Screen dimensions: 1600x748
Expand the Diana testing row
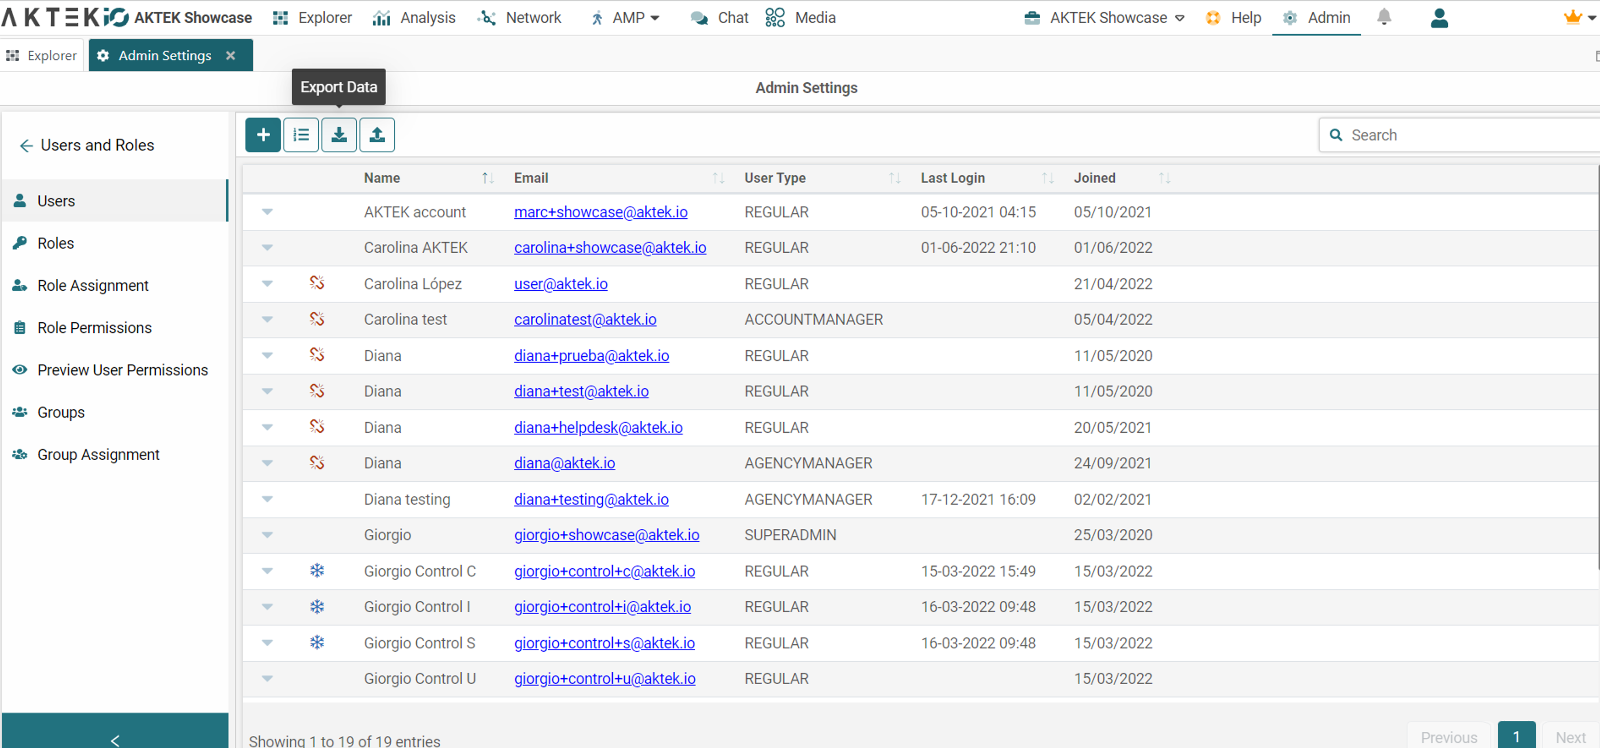pyautogui.click(x=267, y=499)
